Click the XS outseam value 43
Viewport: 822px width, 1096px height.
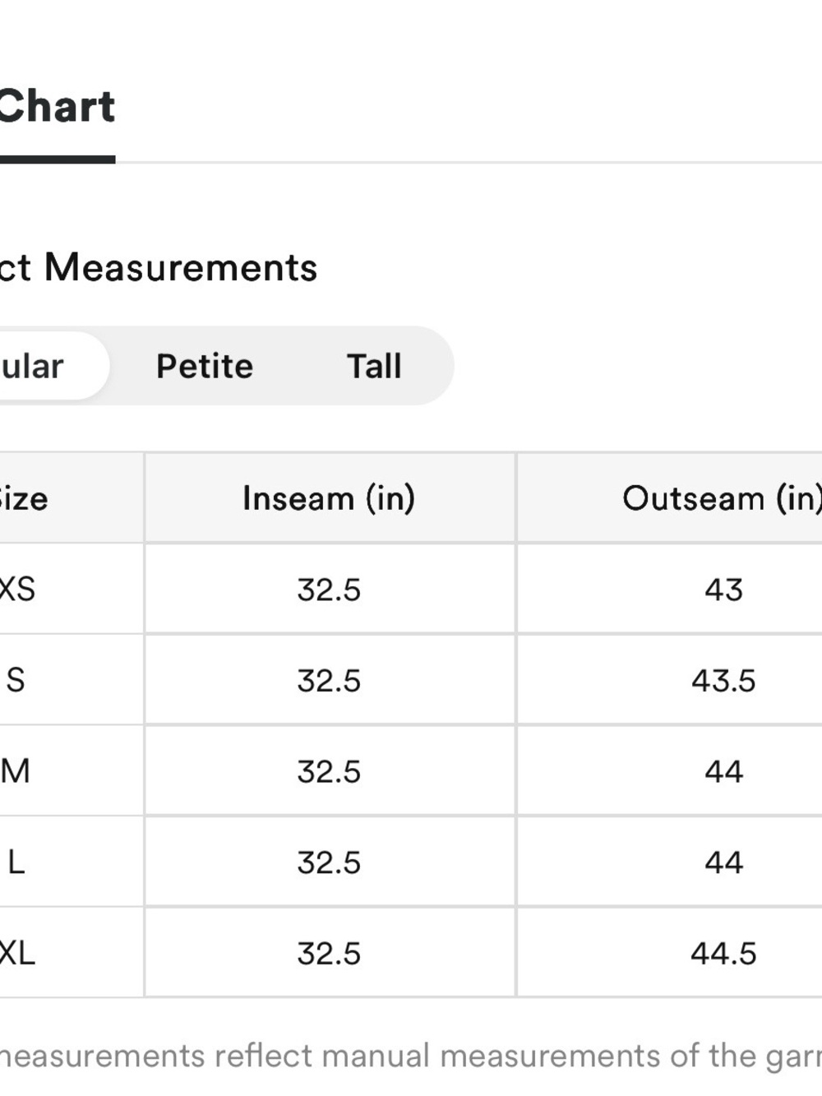tap(723, 590)
